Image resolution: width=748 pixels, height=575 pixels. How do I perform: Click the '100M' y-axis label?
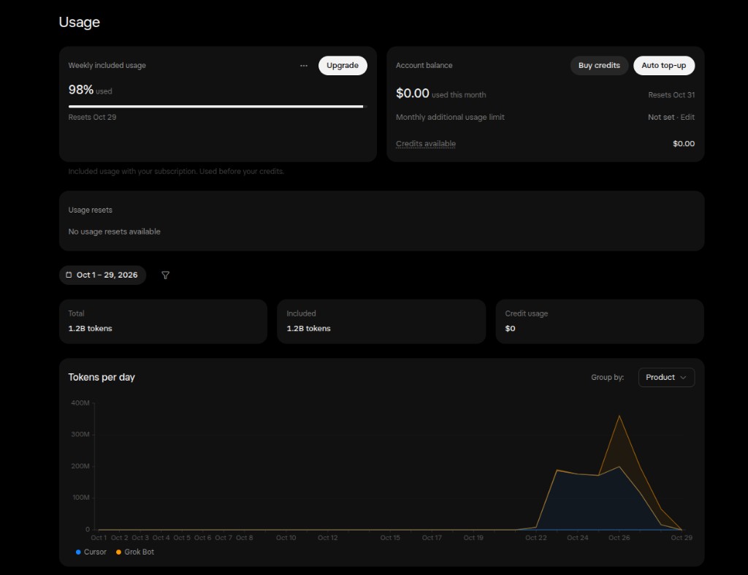click(x=80, y=498)
